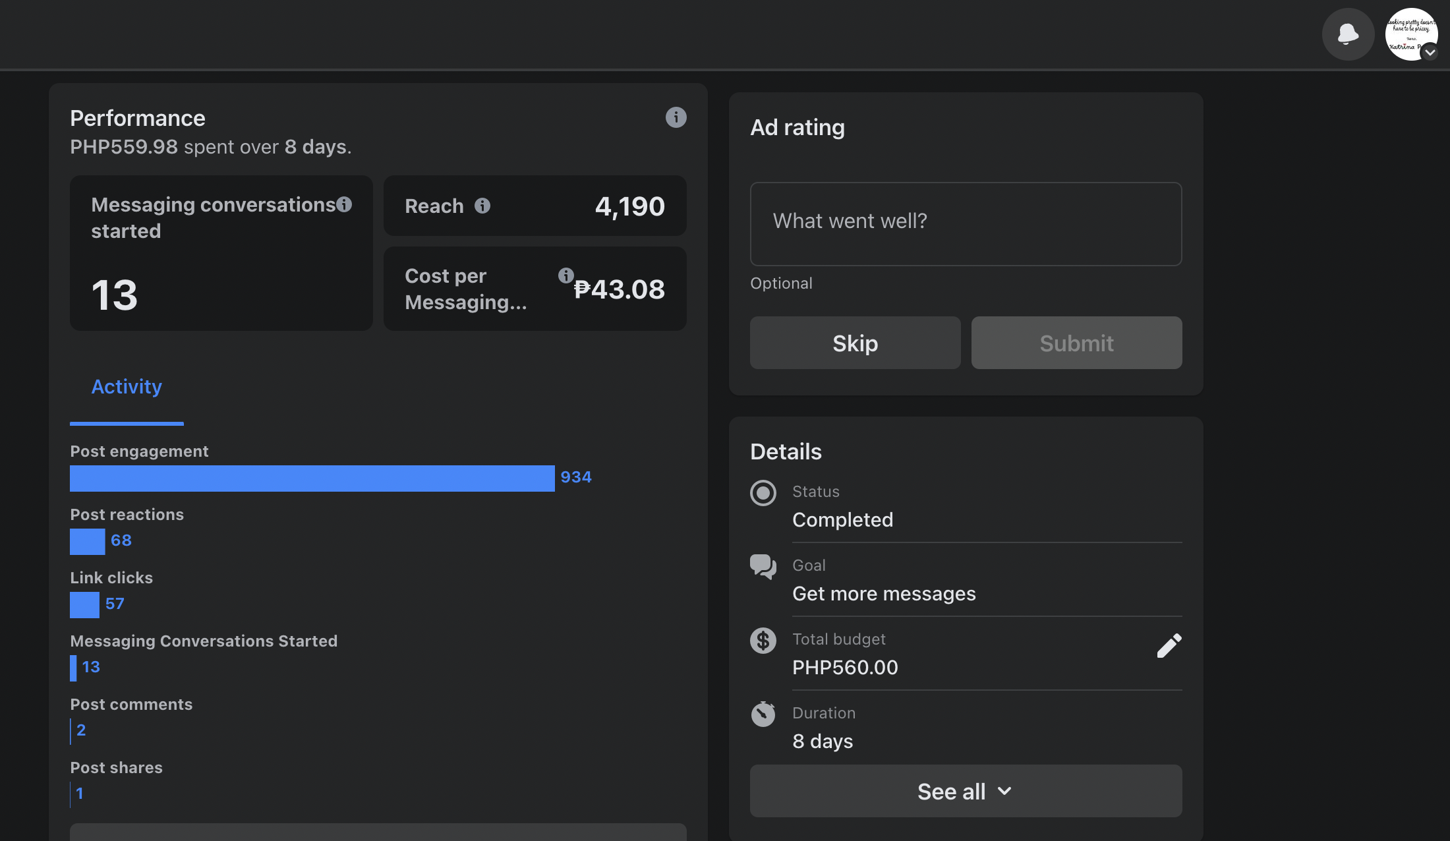Click info icon beside Messaging conversations started
The height and width of the screenshot is (841, 1450).
(x=344, y=204)
